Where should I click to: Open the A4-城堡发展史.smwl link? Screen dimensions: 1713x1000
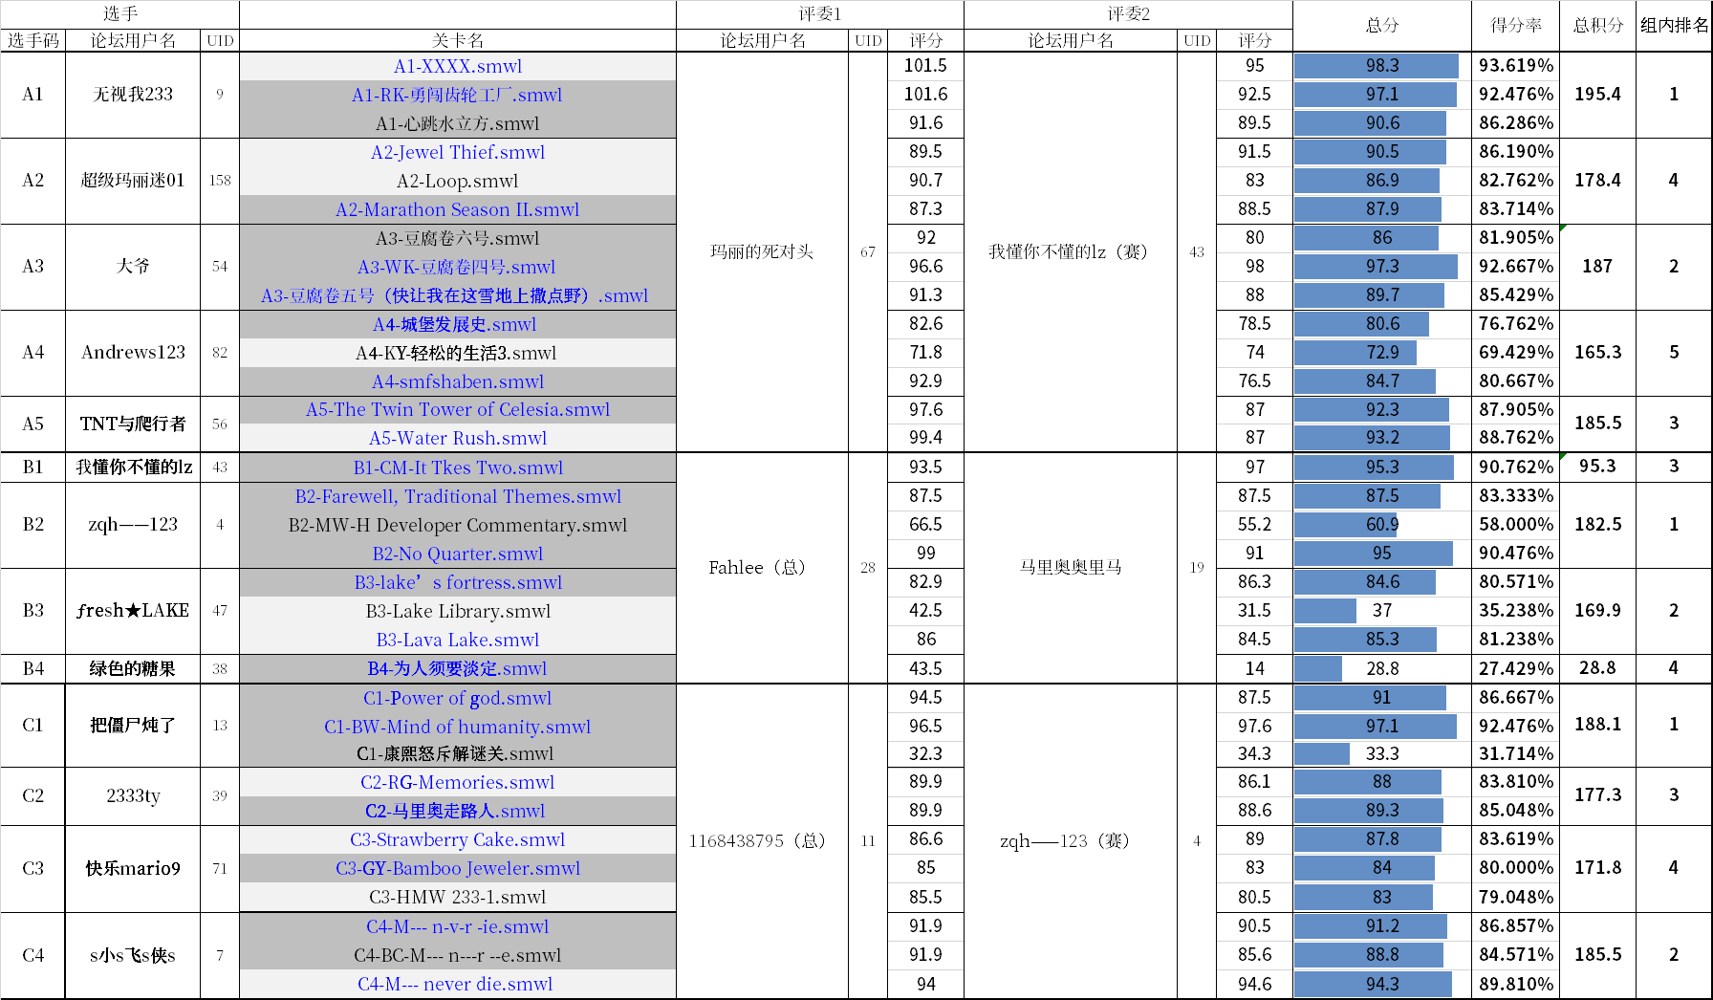pyautogui.click(x=455, y=324)
